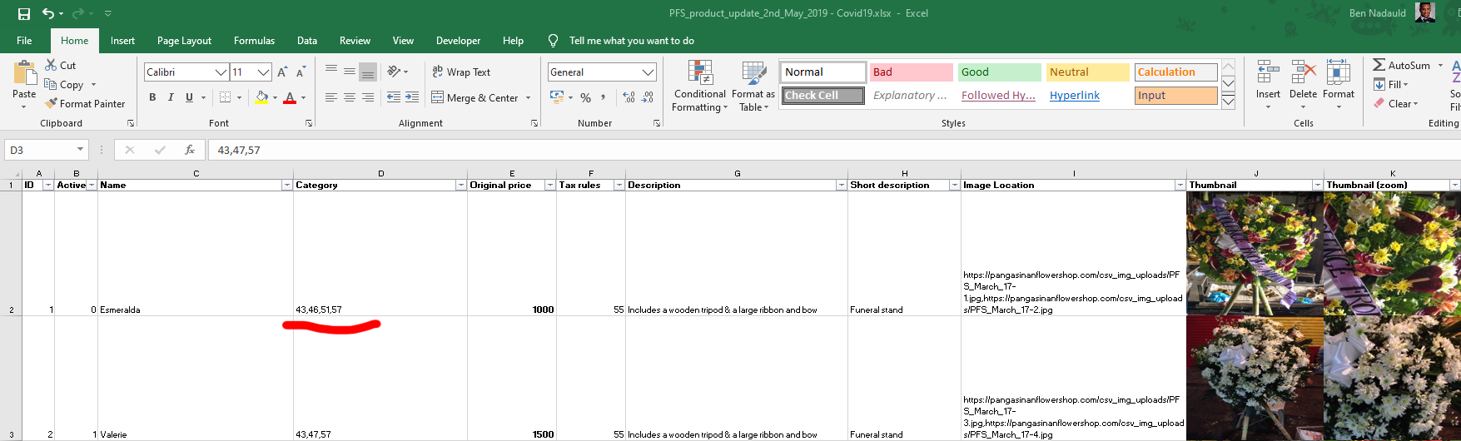Click Insert Function fx icon

coord(190,150)
